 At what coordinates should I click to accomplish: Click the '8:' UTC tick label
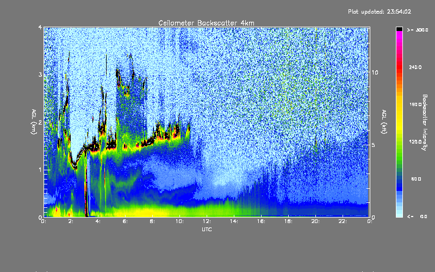click(152, 221)
